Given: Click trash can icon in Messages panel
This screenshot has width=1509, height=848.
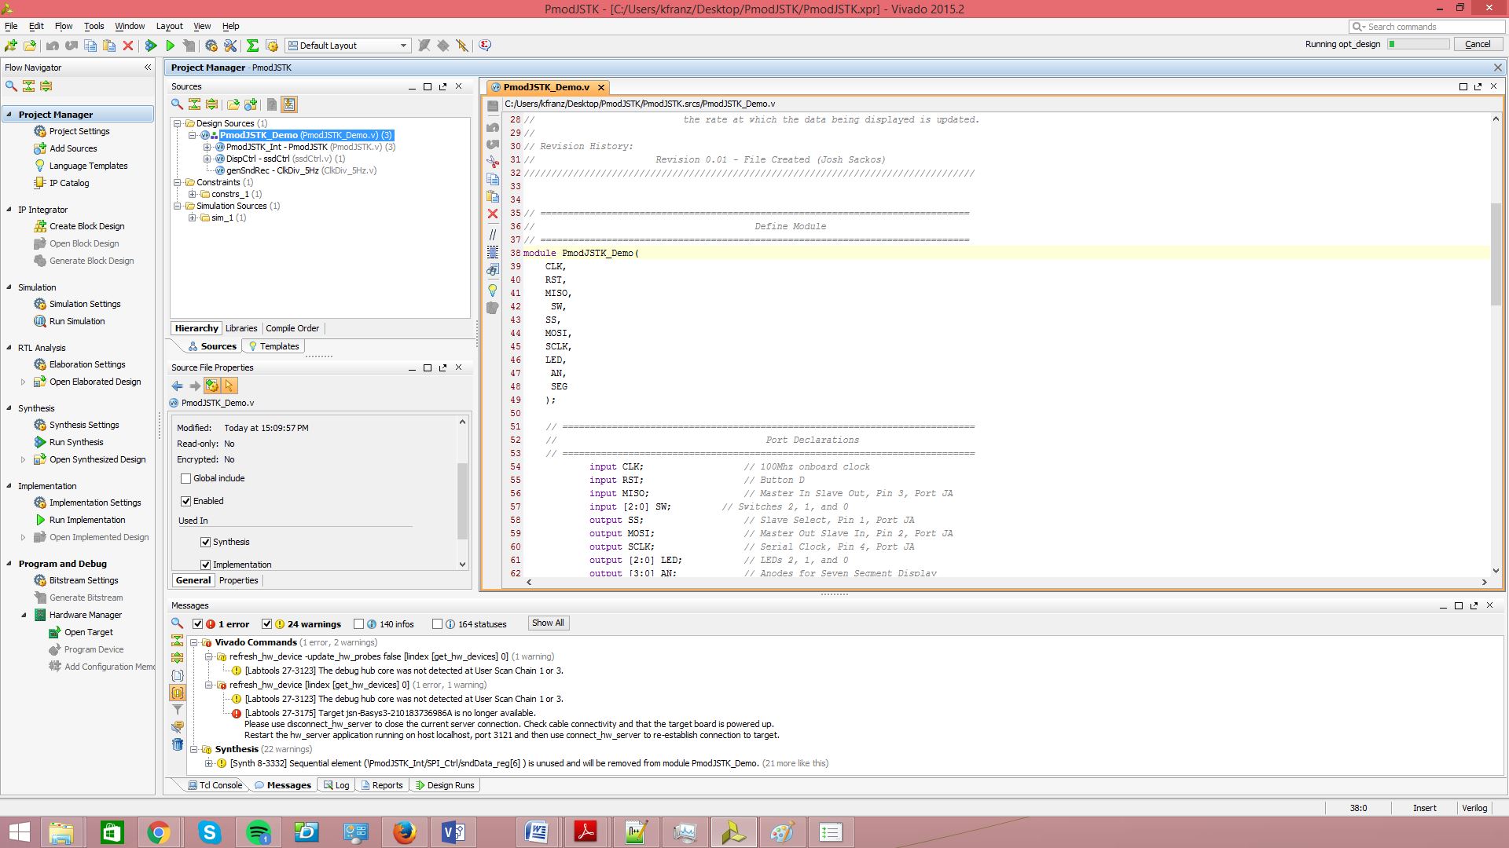Looking at the screenshot, I should (178, 744).
